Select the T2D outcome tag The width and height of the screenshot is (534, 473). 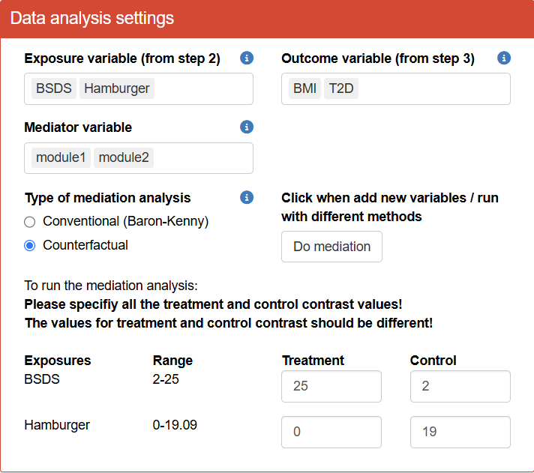(341, 88)
